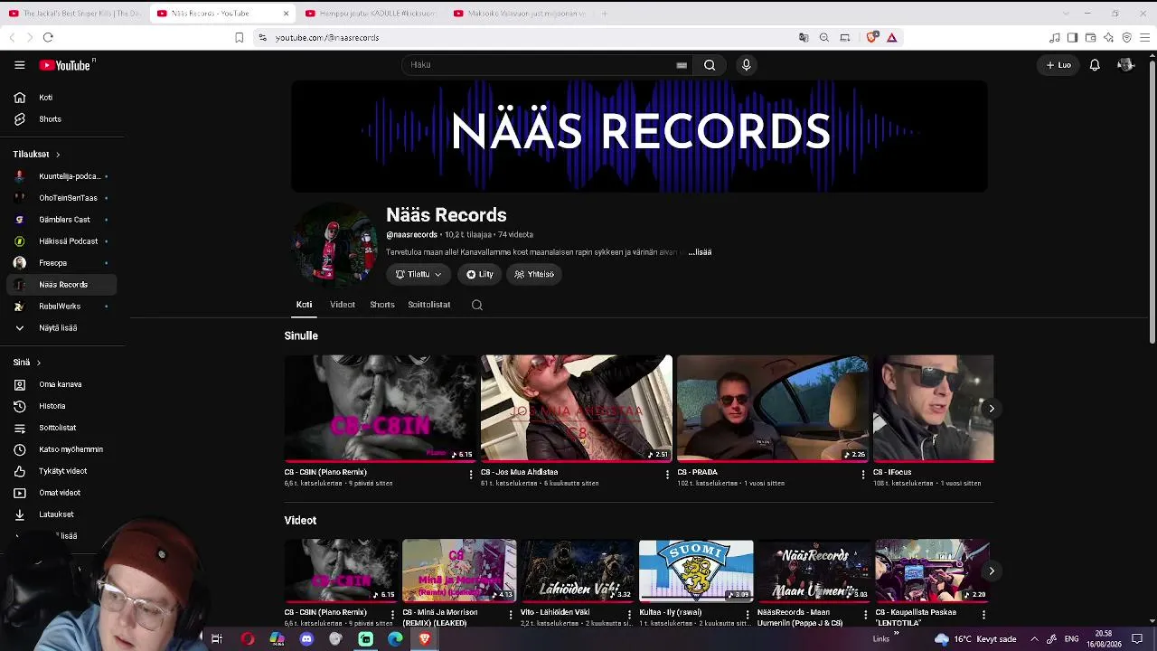This screenshot has width=1157, height=651.
Task: Open Historia in the sidebar
Action: point(61,406)
